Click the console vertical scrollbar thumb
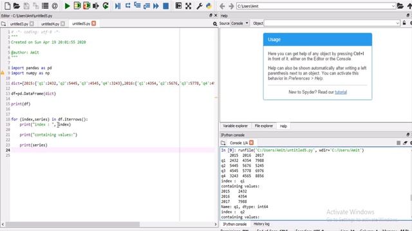 pyautogui.click(x=411, y=198)
